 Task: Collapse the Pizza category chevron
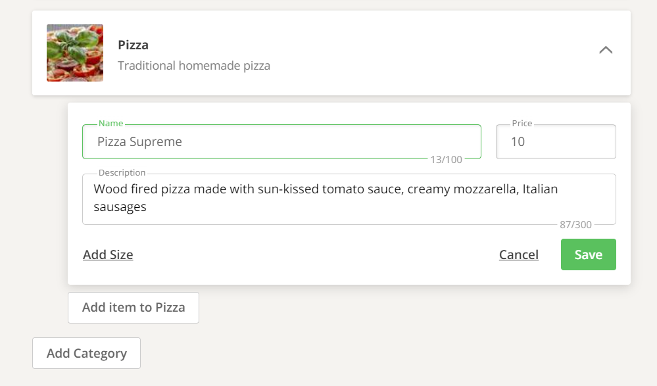(606, 50)
